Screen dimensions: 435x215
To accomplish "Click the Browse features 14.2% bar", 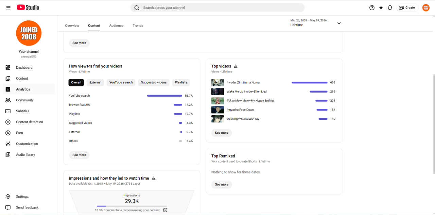I will [178, 105].
